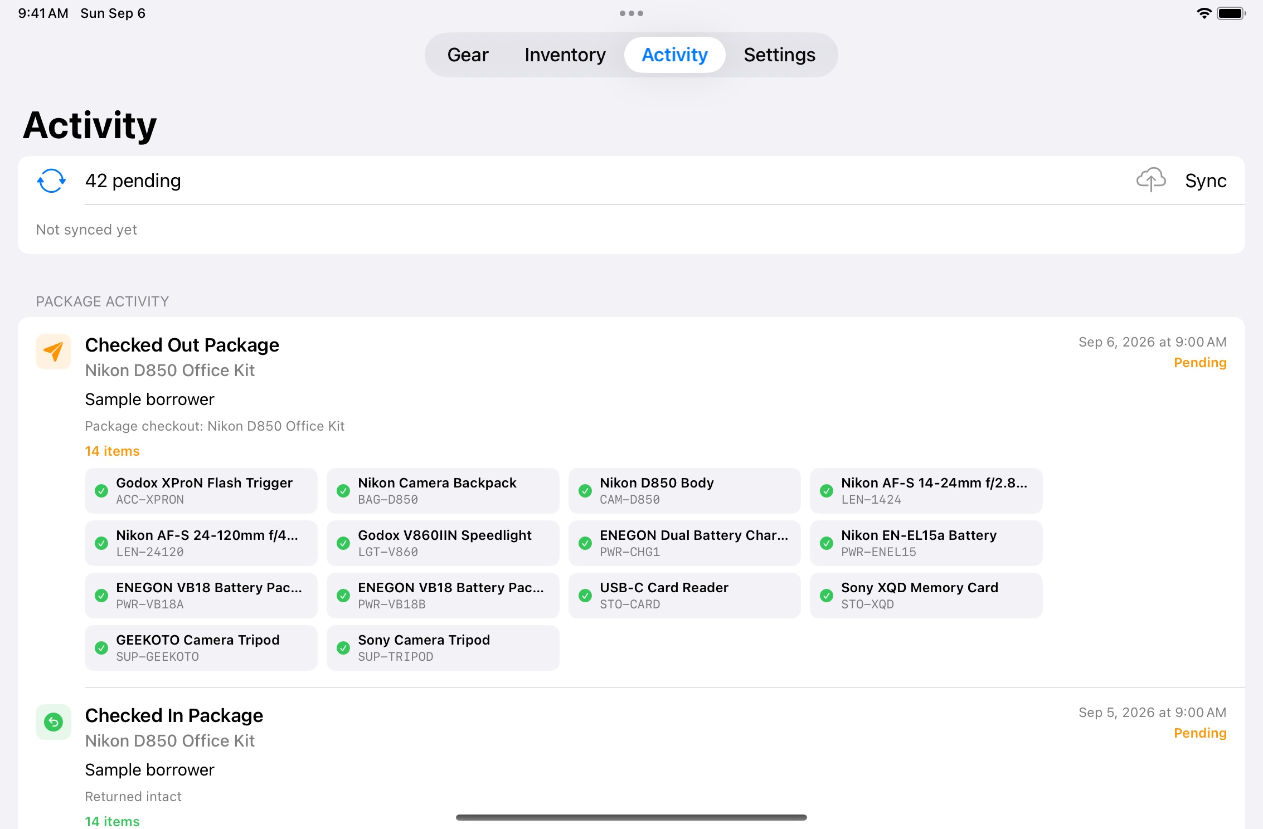1263x829 pixels.
Task: Switch to the Gear tab
Action: pos(468,55)
